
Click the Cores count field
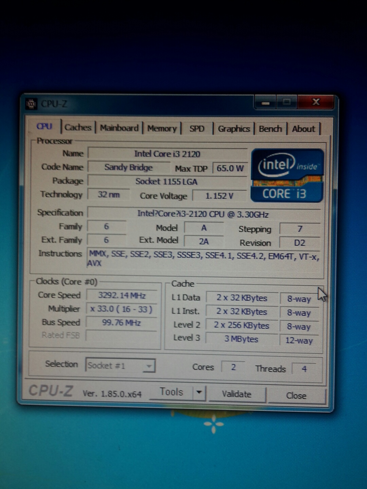(233, 367)
